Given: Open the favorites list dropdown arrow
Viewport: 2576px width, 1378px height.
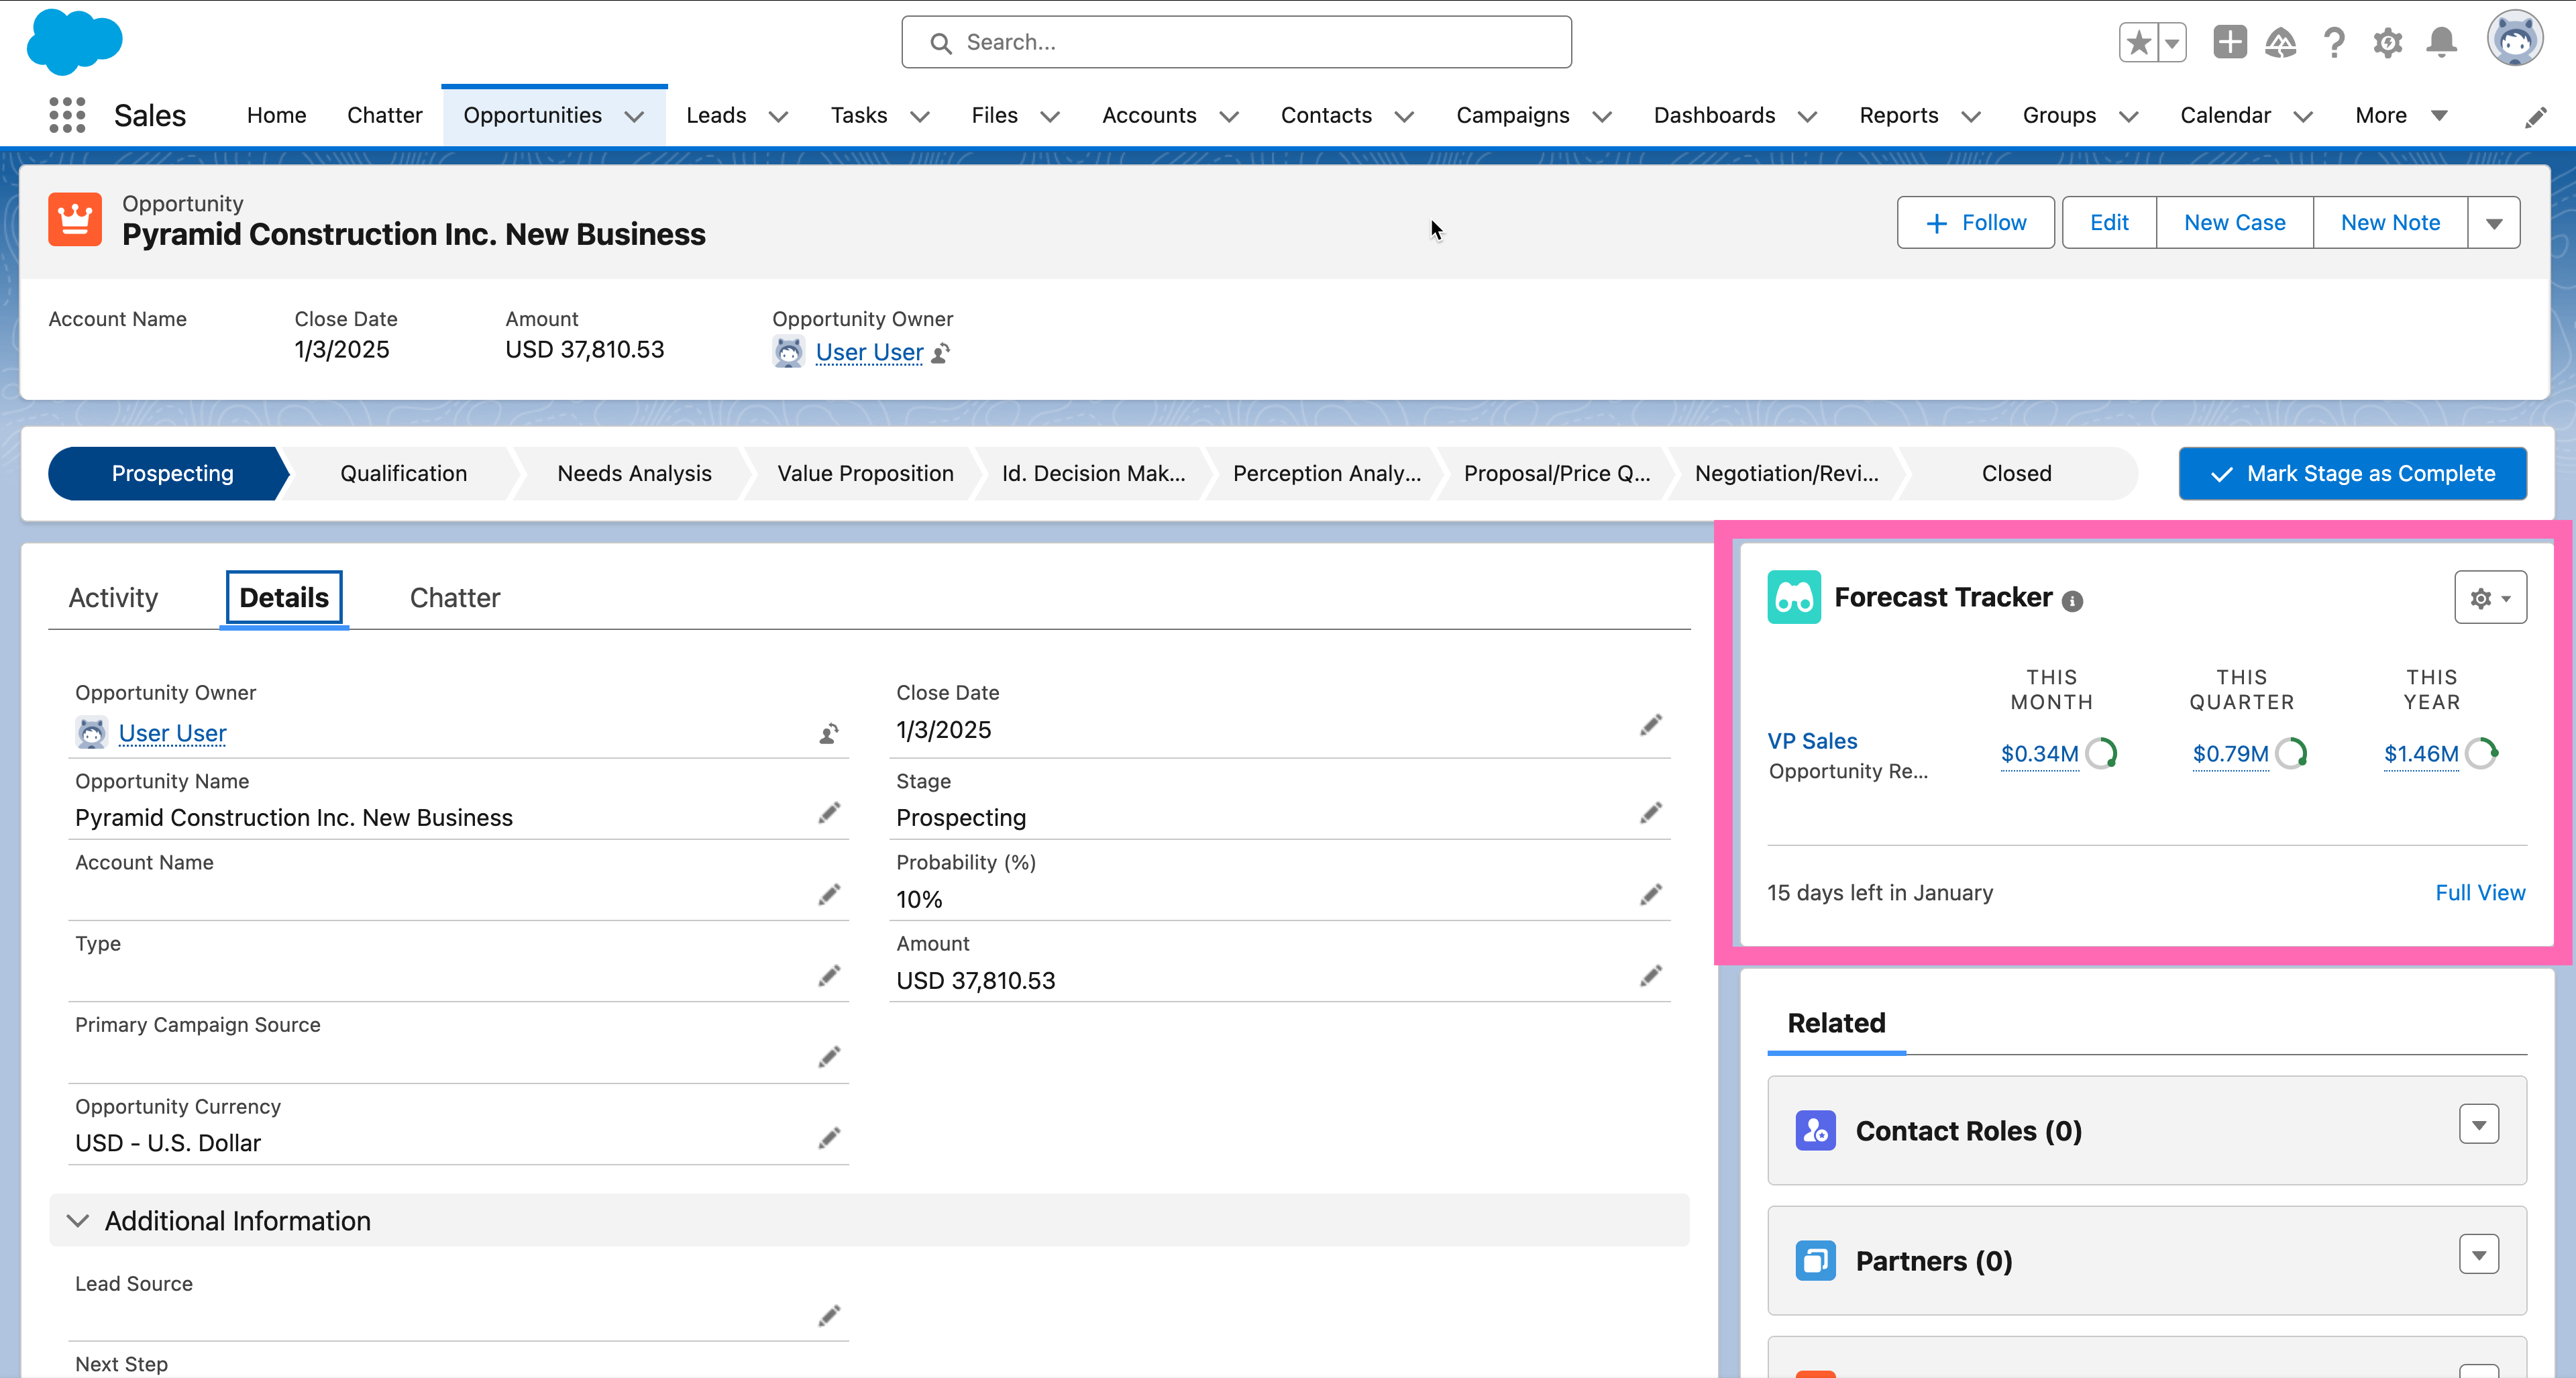Looking at the screenshot, I should [x=2172, y=42].
